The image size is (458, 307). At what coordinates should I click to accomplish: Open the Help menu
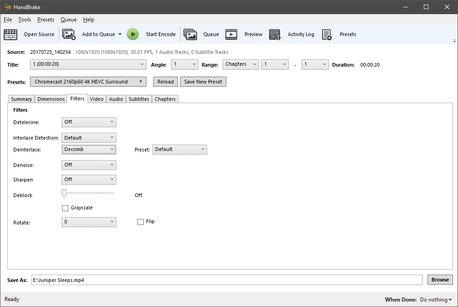pos(88,20)
